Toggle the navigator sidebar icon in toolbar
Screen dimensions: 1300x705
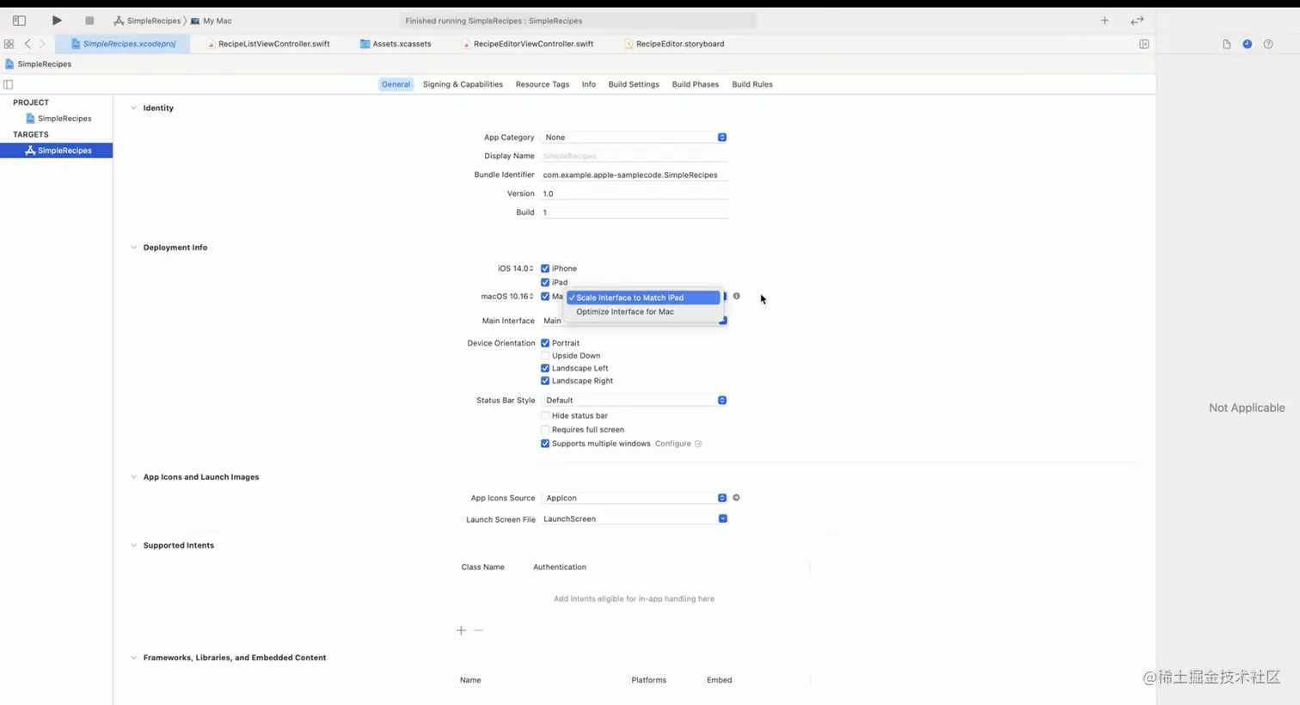(x=19, y=21)
